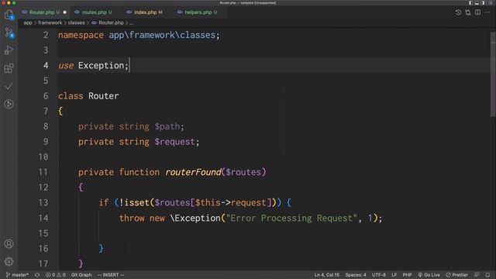Click the $request property declaration
This screenshot has height=279, width=496.
(139, 142)
